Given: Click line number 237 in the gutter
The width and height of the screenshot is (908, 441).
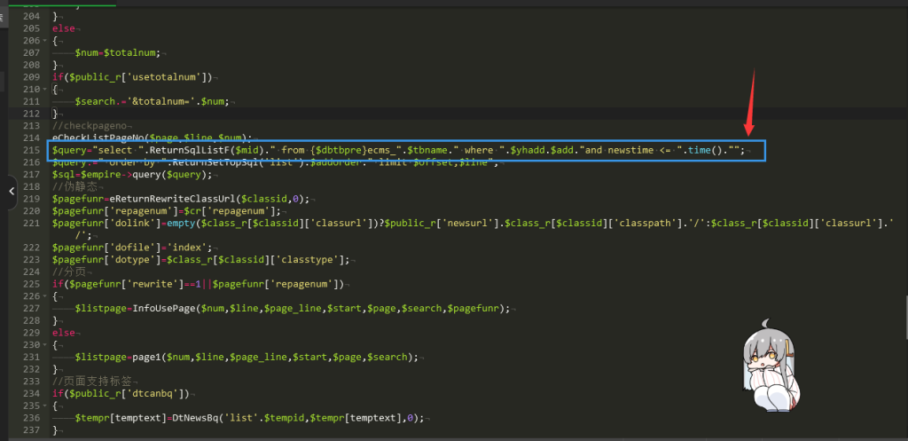Looking at the screenshot, I should pyautogui.click(x=32, y=430).
